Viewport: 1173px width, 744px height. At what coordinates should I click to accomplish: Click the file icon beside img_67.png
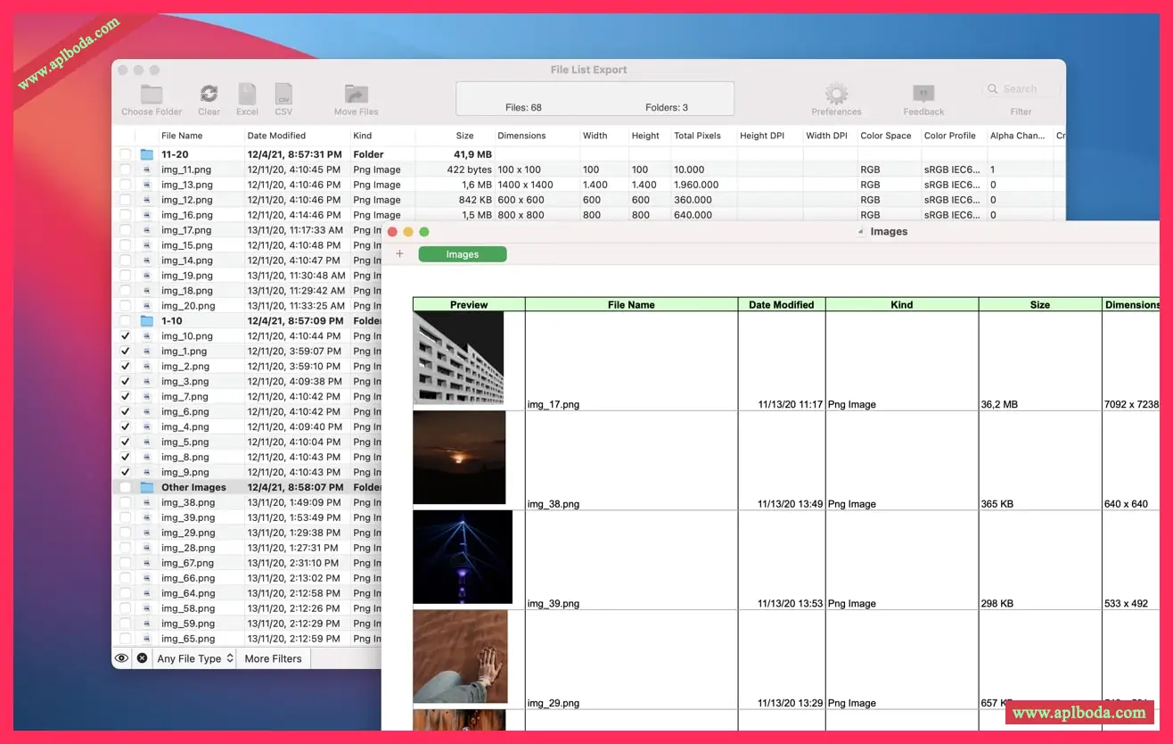point(147,564)
